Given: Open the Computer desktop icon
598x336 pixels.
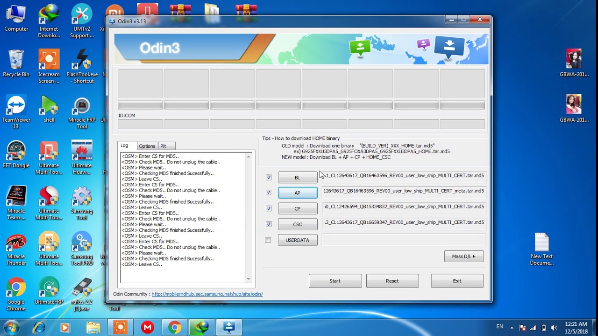Looking at the screenshot, I should tap(16, 19).
